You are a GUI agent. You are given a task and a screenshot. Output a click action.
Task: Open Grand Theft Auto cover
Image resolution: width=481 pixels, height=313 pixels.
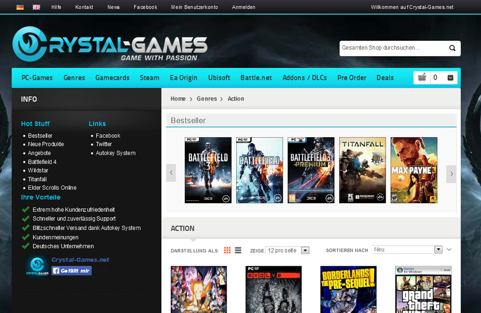[423, 289]
